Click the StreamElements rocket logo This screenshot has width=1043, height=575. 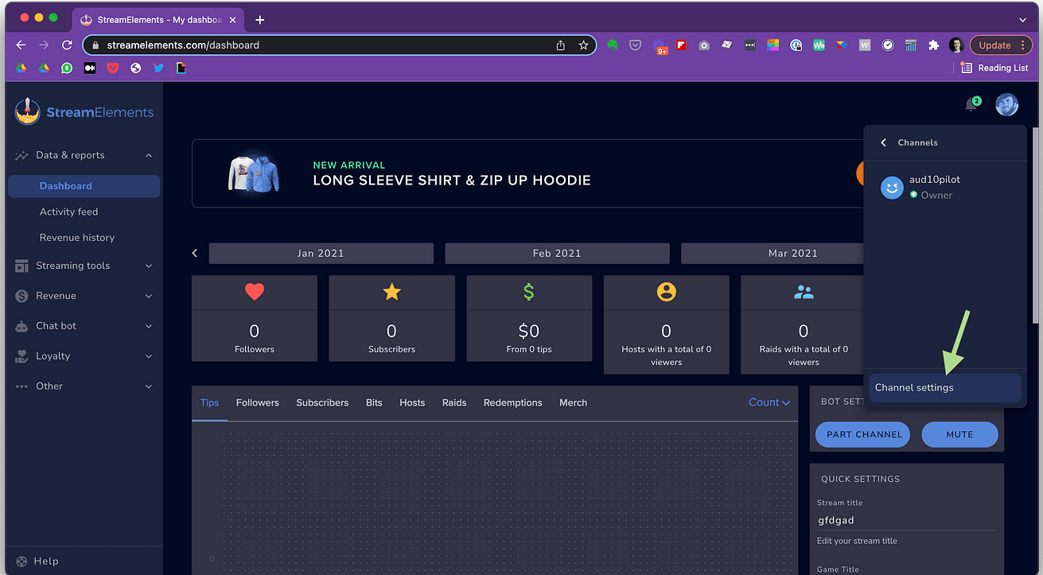click(27, 111)
